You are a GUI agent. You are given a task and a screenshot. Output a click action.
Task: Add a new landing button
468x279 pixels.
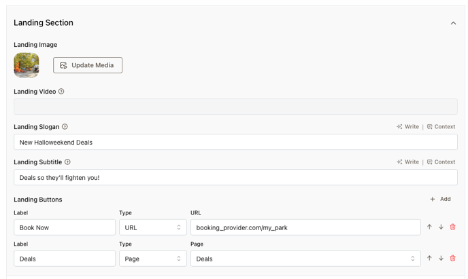point(440,199)
